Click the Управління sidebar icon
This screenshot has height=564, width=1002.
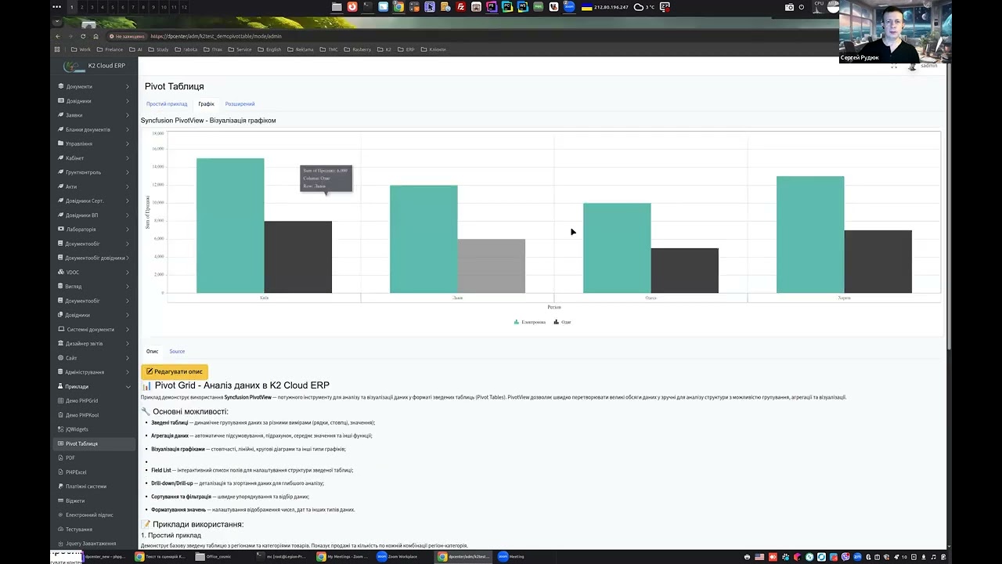[x=61, y=143]
